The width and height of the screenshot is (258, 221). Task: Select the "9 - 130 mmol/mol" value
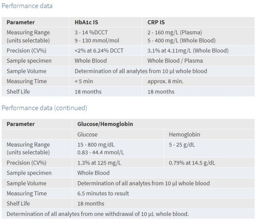tap(97, 40)
